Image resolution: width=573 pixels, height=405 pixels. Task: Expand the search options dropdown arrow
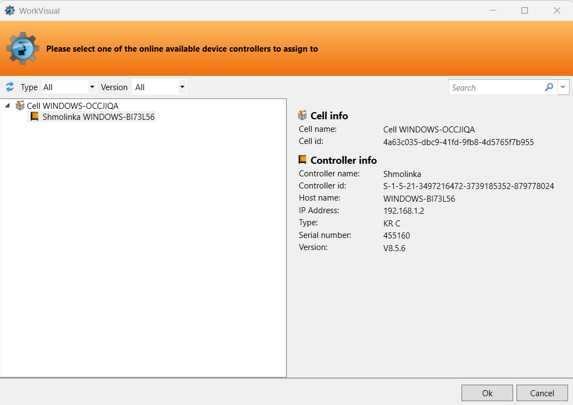(x=563, y=87)
